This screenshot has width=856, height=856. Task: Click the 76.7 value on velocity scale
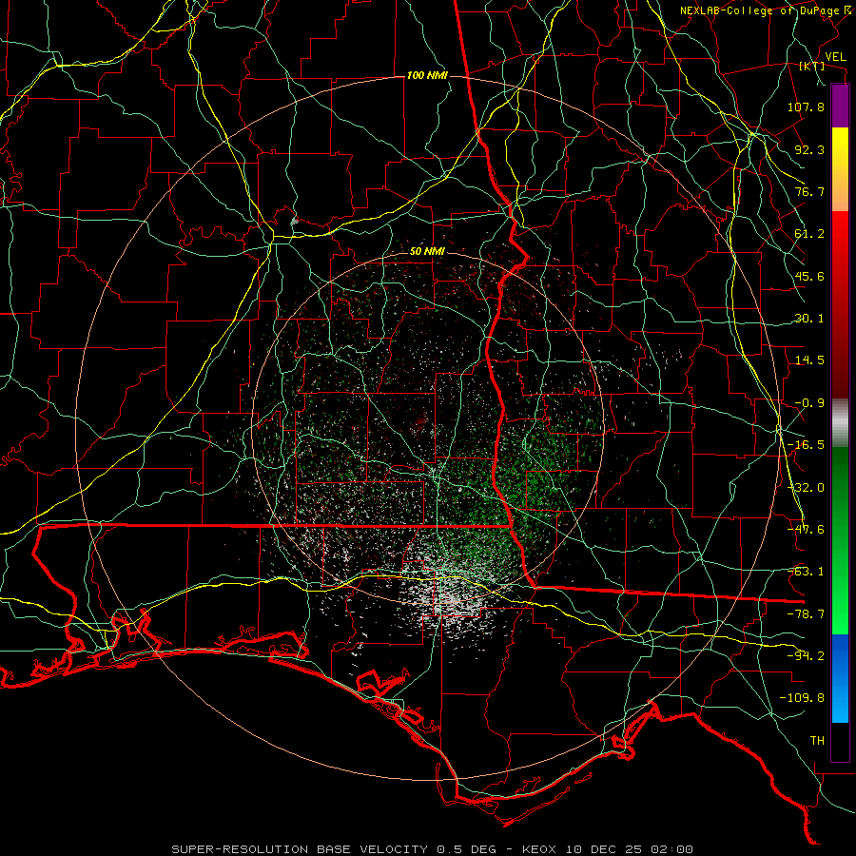809,191
